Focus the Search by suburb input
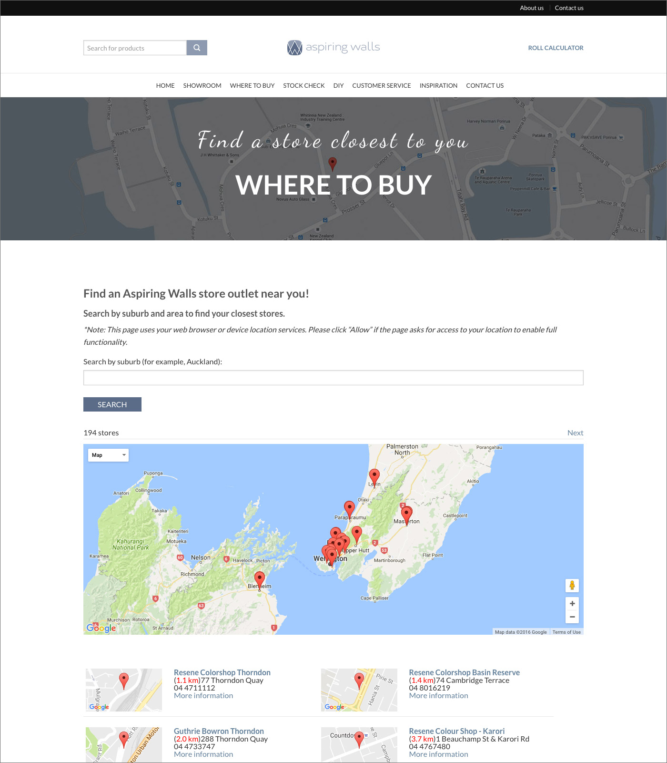 [x=333, y=378]
